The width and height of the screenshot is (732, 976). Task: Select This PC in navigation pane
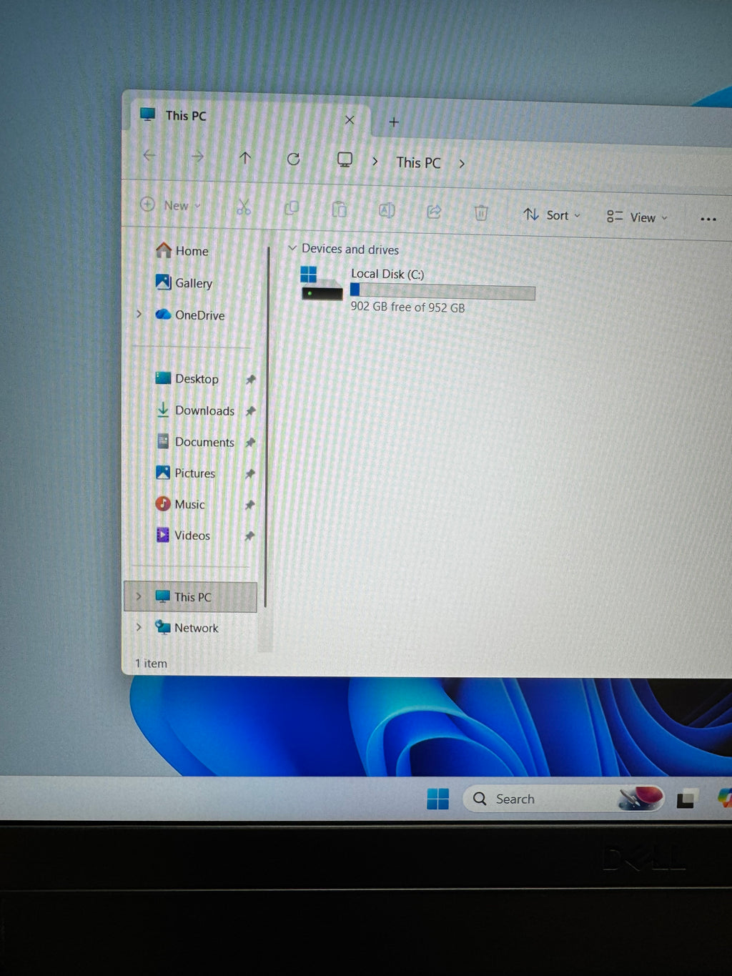pos(191,597)
